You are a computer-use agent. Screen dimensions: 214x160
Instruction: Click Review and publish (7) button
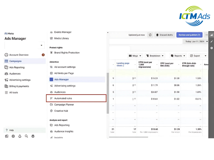pos(189,35)
